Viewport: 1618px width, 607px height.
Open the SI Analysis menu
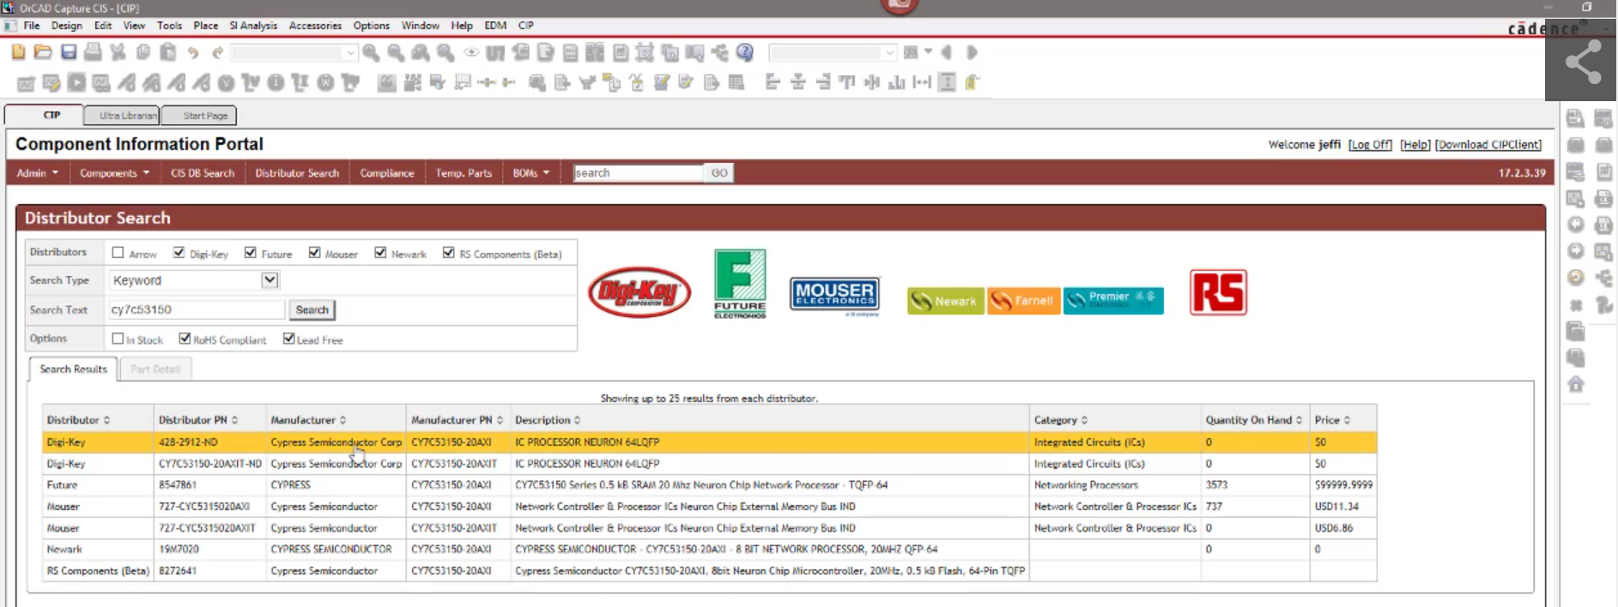pyautogui.click(x=253, y=26)
